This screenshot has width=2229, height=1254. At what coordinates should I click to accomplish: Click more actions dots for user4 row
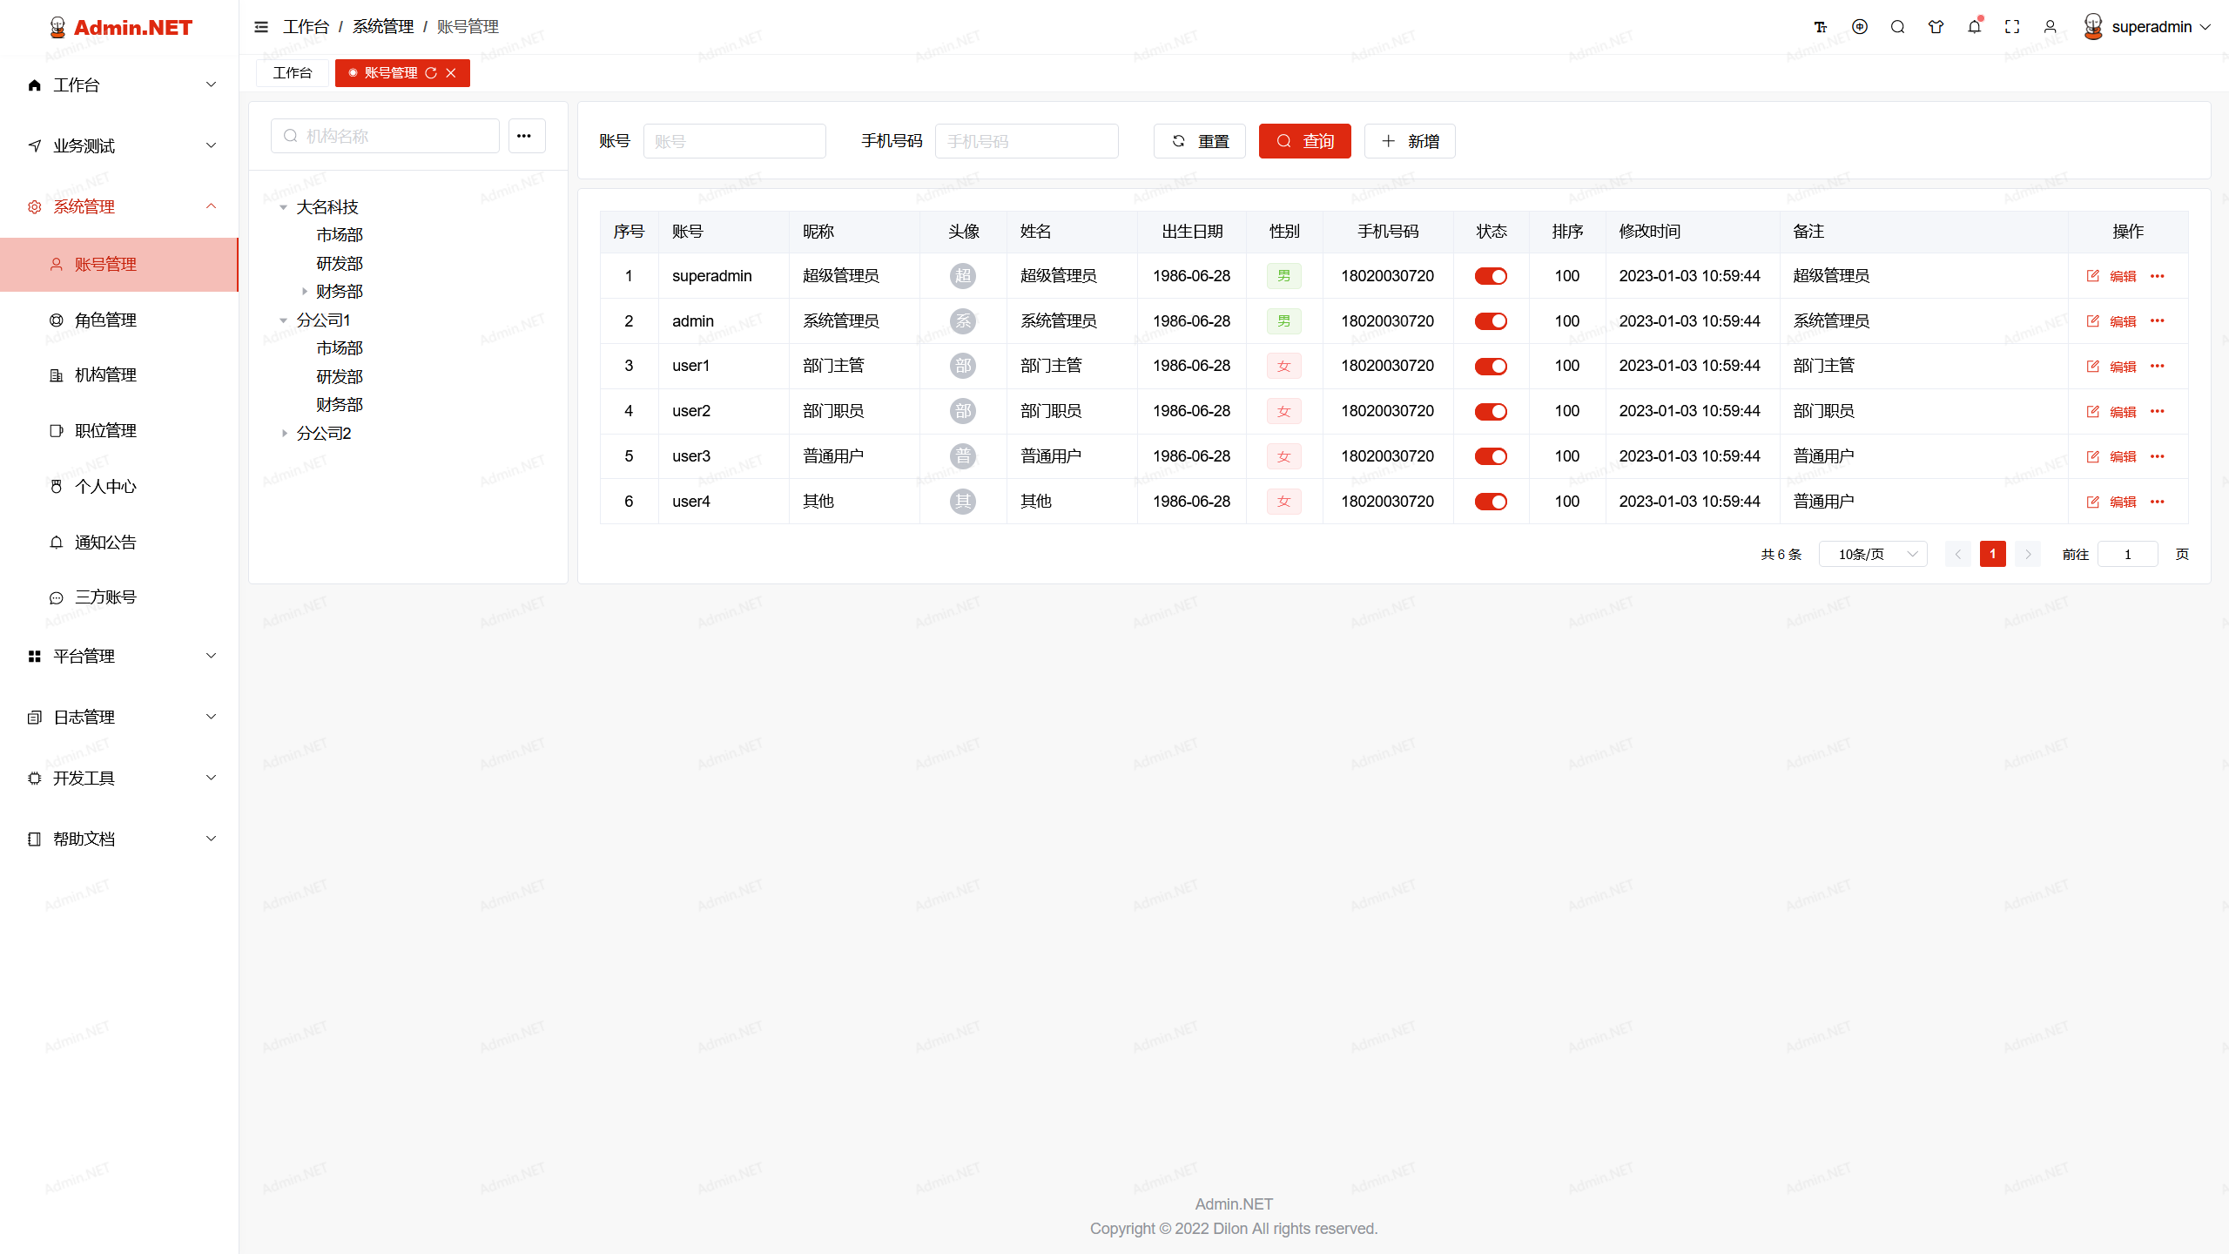click(x=2157, y=502)
